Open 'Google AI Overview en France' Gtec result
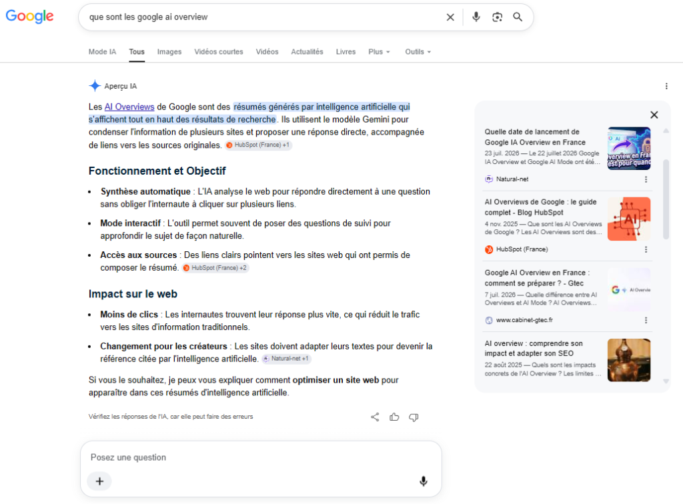The width and height of the screenshot is (683, 504). click(x=537, y=278)
